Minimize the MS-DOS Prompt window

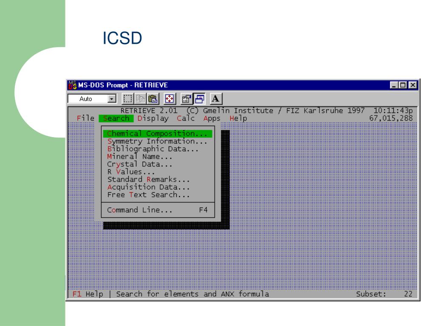click(x=394, y=85)
